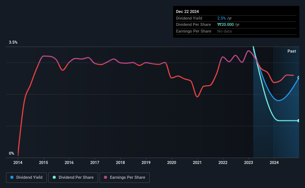Click the 0% y-axis label
The image size is (305, 188).
[x=12, y=153]
